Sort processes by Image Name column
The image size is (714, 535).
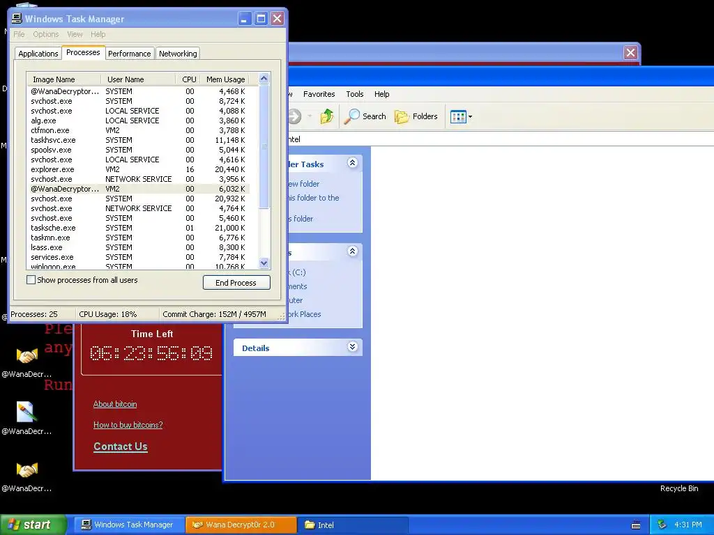click(x=63, y=79)
